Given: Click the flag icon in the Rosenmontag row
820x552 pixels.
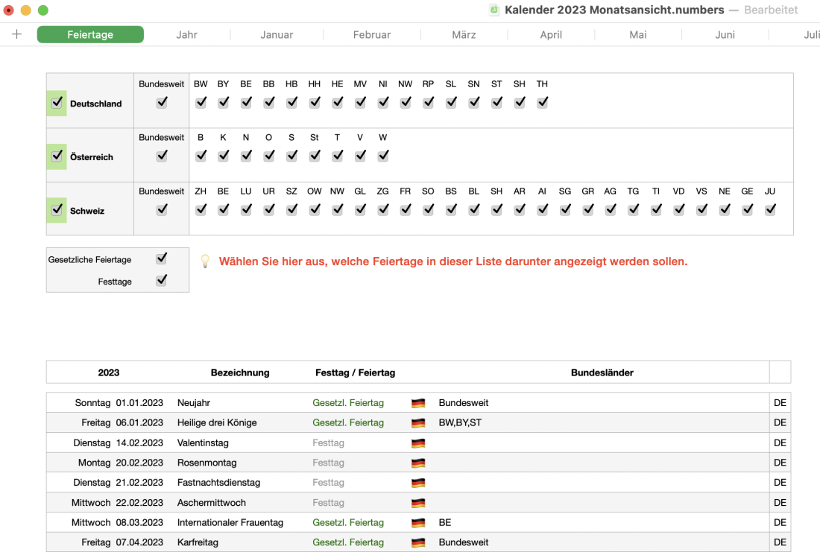Looking at the screenshot, I should (x=418, y=463).
